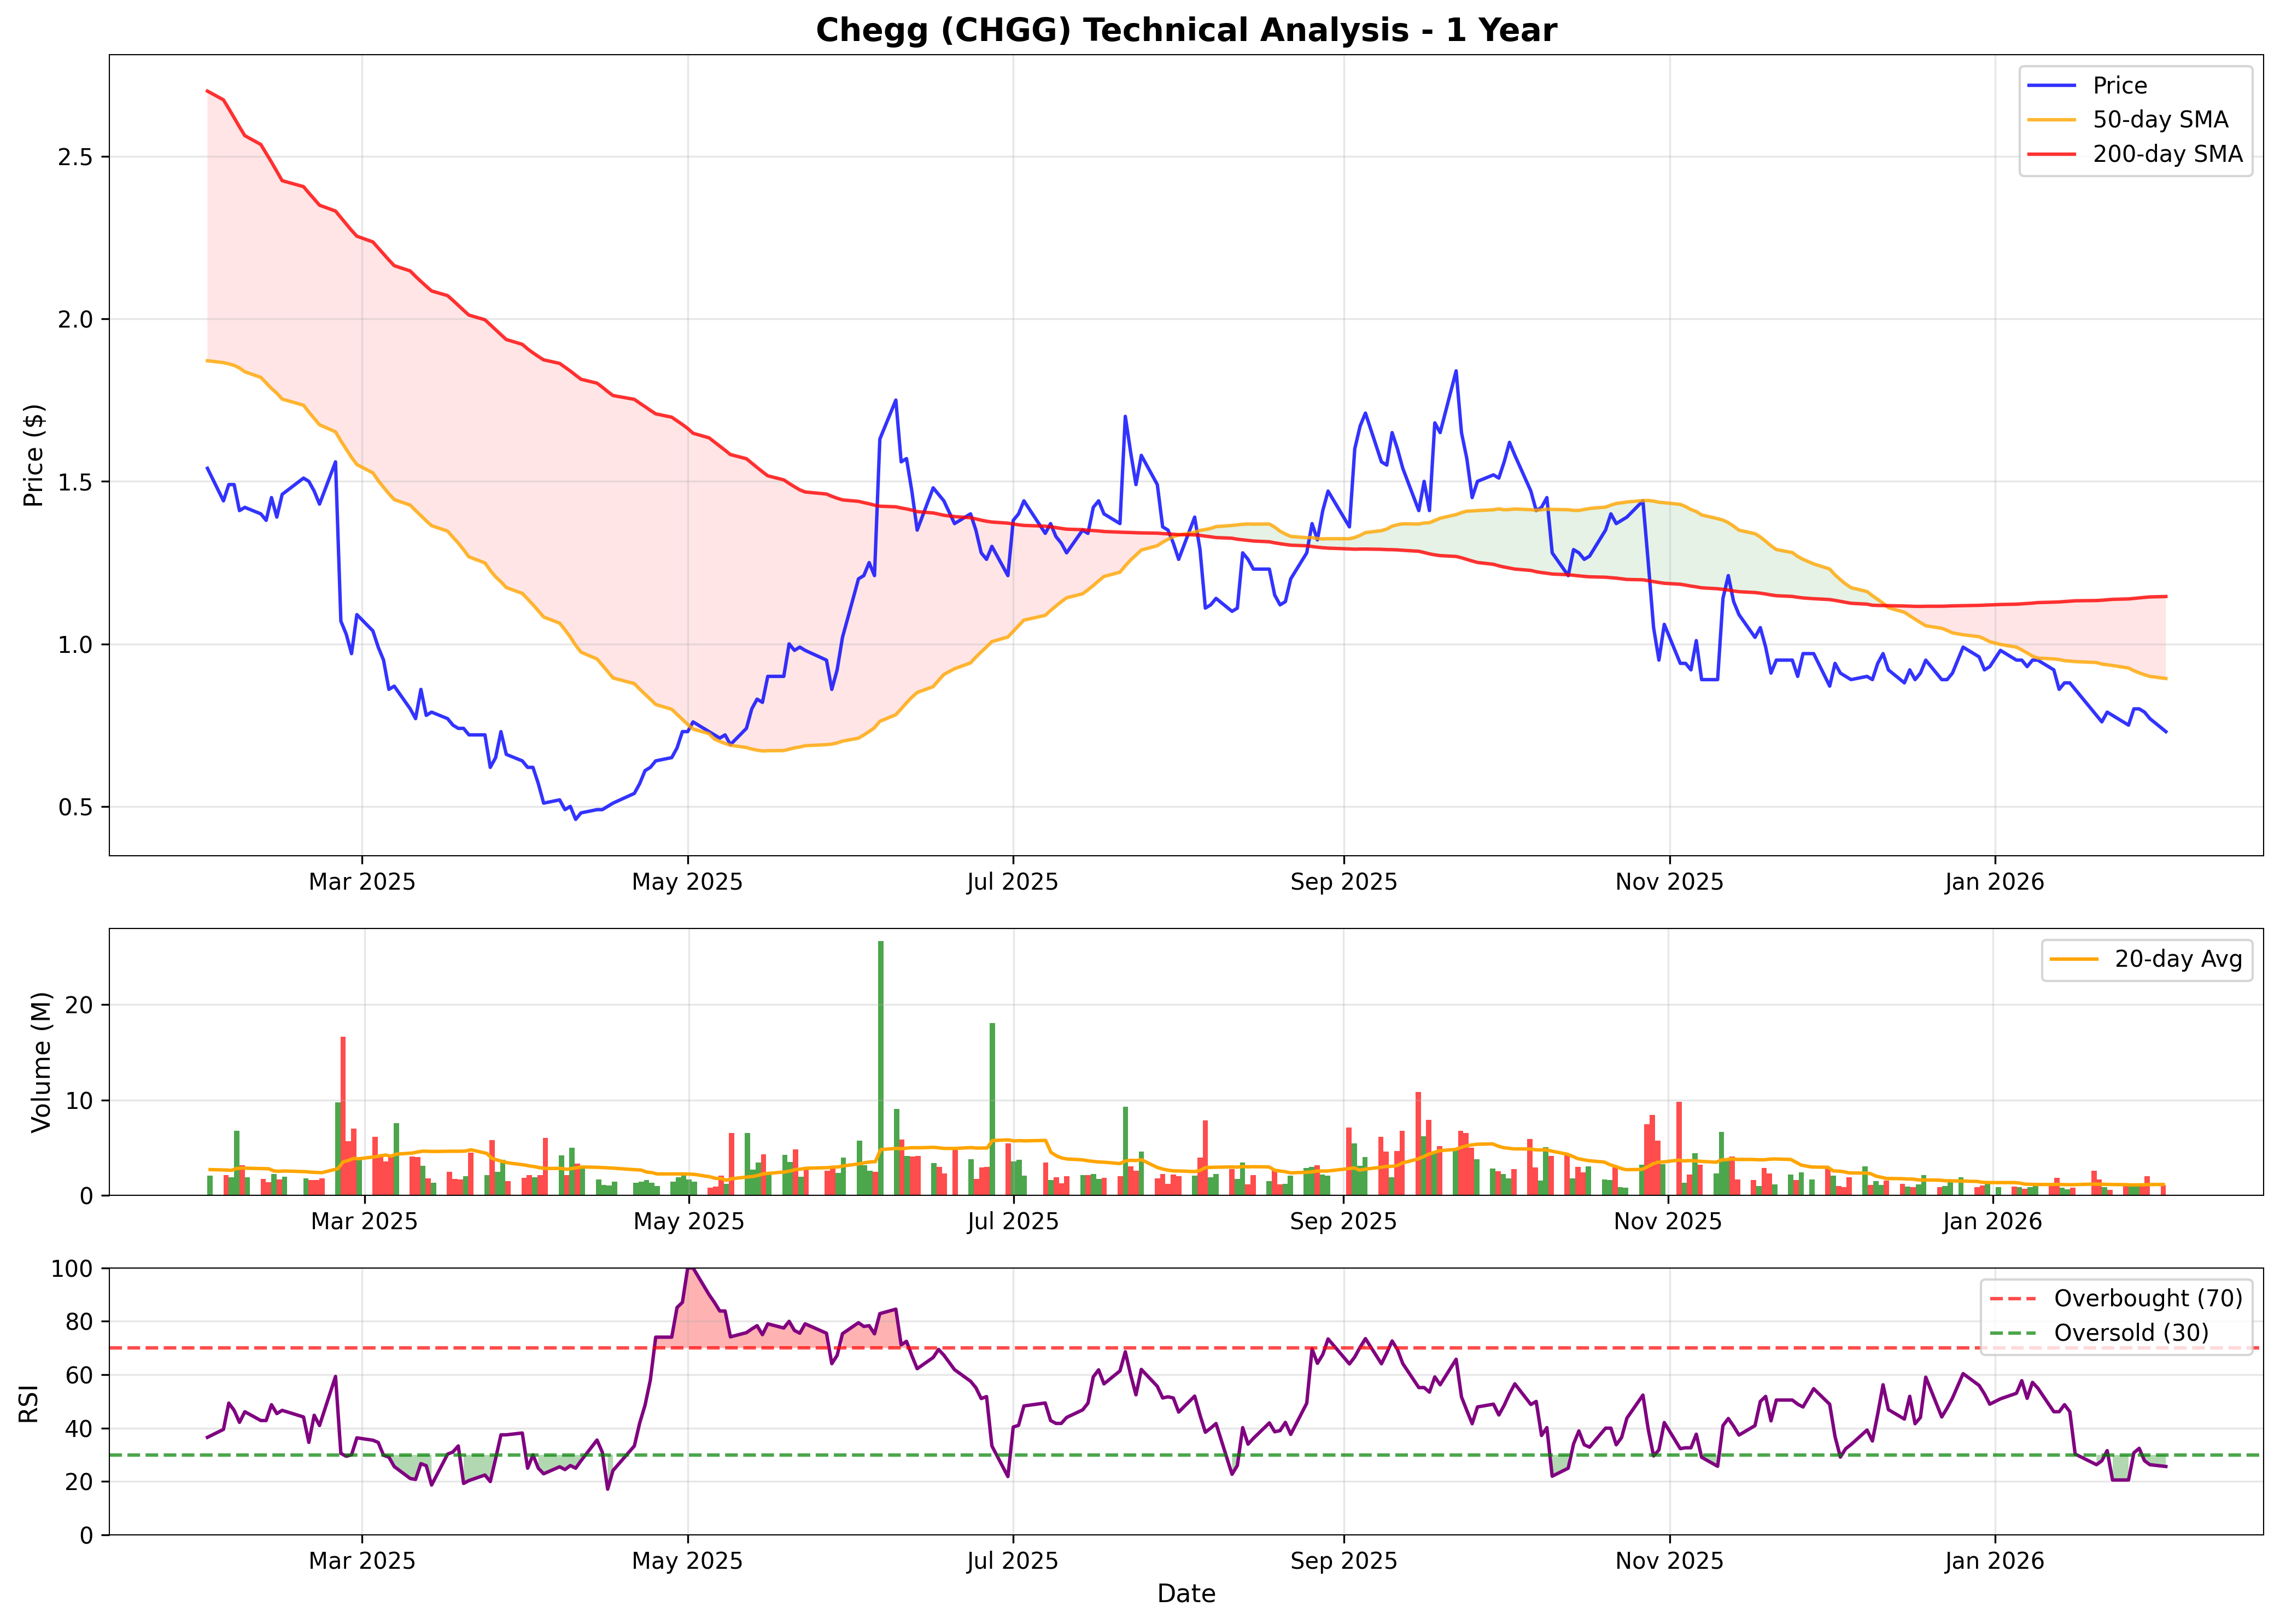The image size is (2280, 1624).
Task: Click the "60" tick on RSI axis
Action: coord(79,1375)
